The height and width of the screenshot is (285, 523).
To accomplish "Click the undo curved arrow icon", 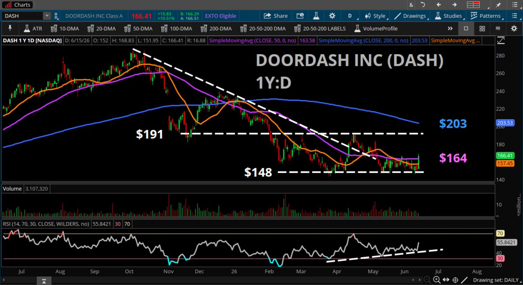I will (422, 4).
